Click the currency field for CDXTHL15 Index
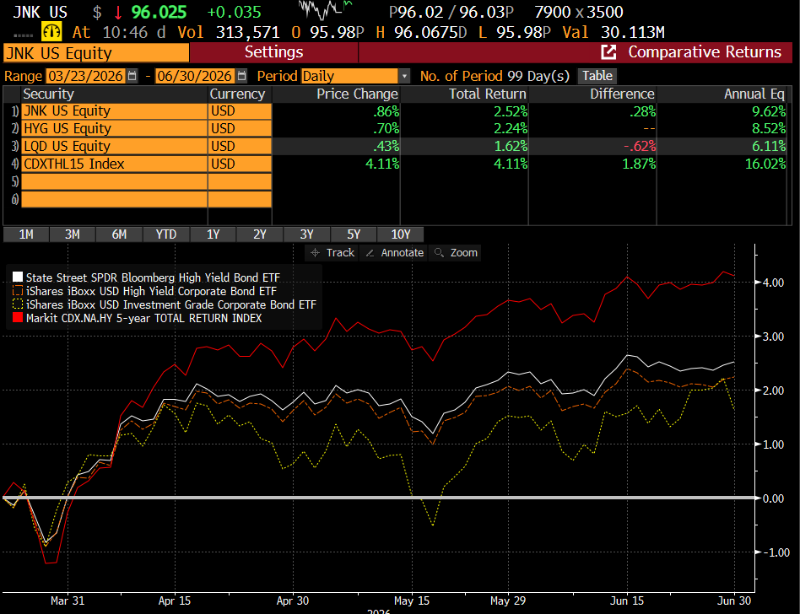 (x=240, y=164)
